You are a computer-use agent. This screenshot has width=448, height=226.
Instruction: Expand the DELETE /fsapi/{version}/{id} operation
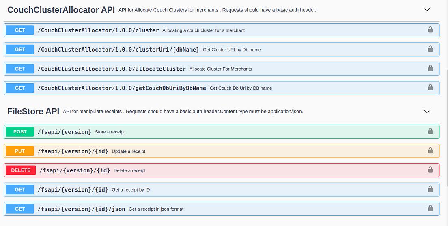coord(222,170)
